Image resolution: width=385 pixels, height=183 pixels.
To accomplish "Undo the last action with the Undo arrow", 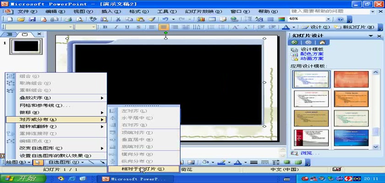I will coord(165,19).
